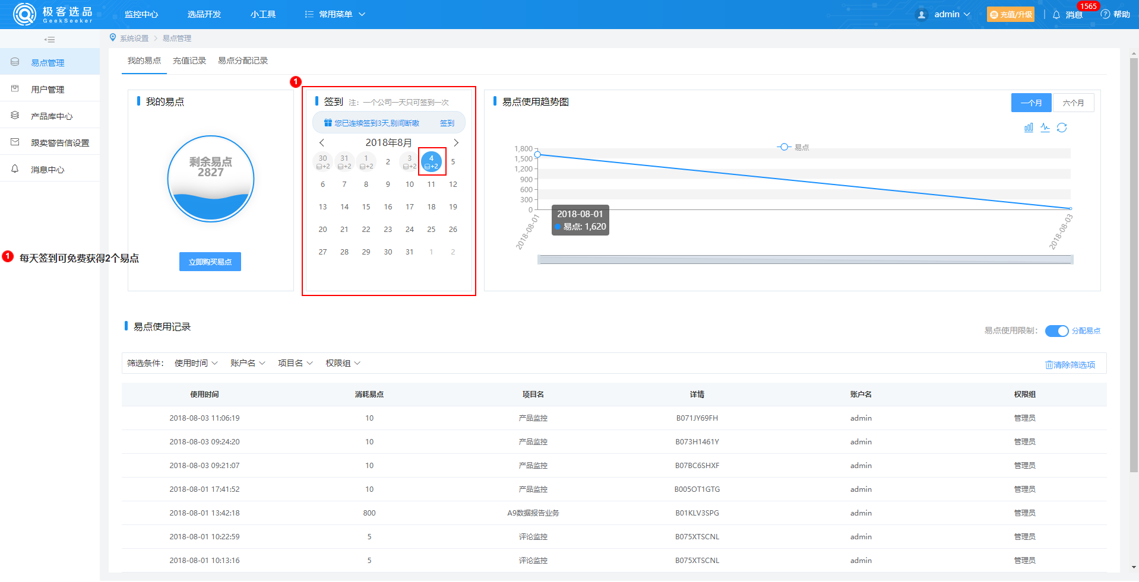This screenshot has height=582, width=1139.
Task: Click the 剩余易点 2827 liquid gauge
Action: 211,179
